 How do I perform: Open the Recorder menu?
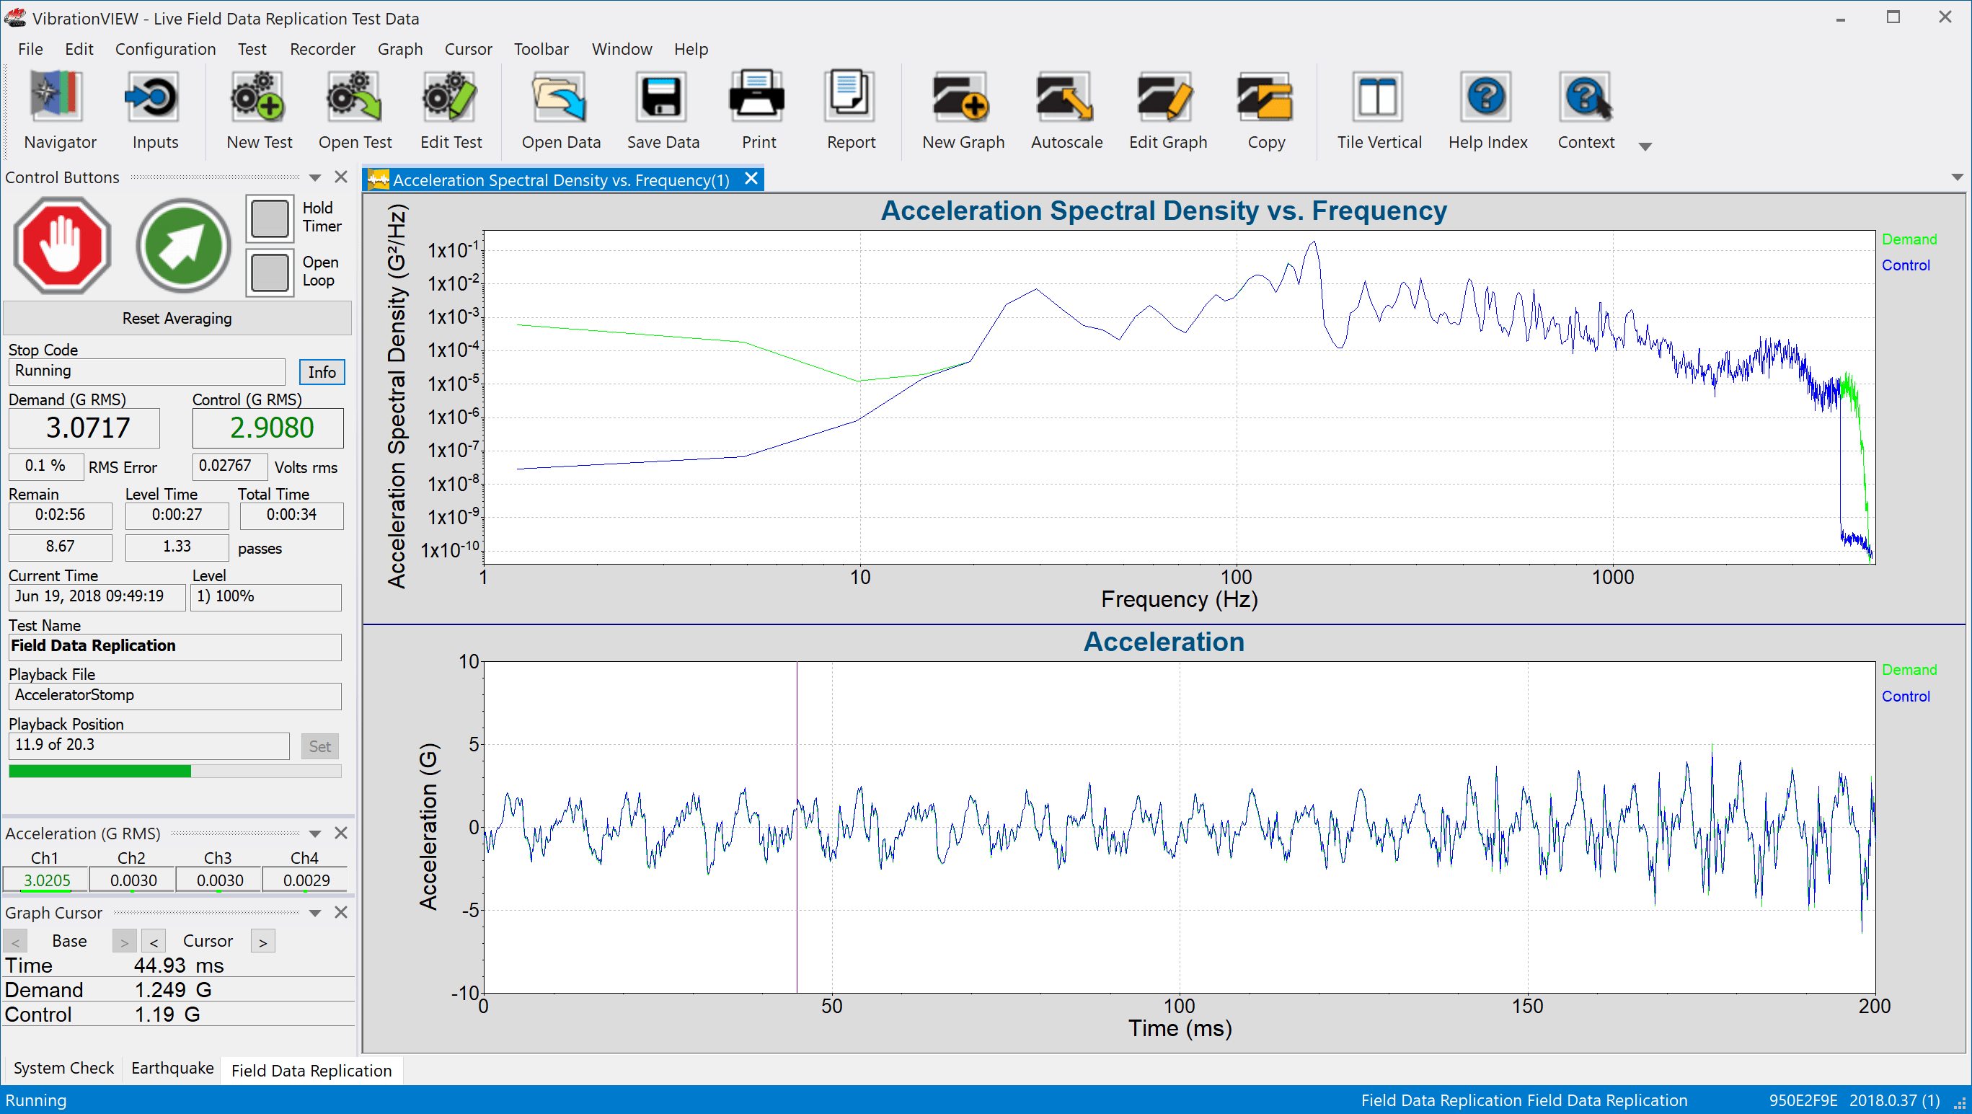[322, 48]
